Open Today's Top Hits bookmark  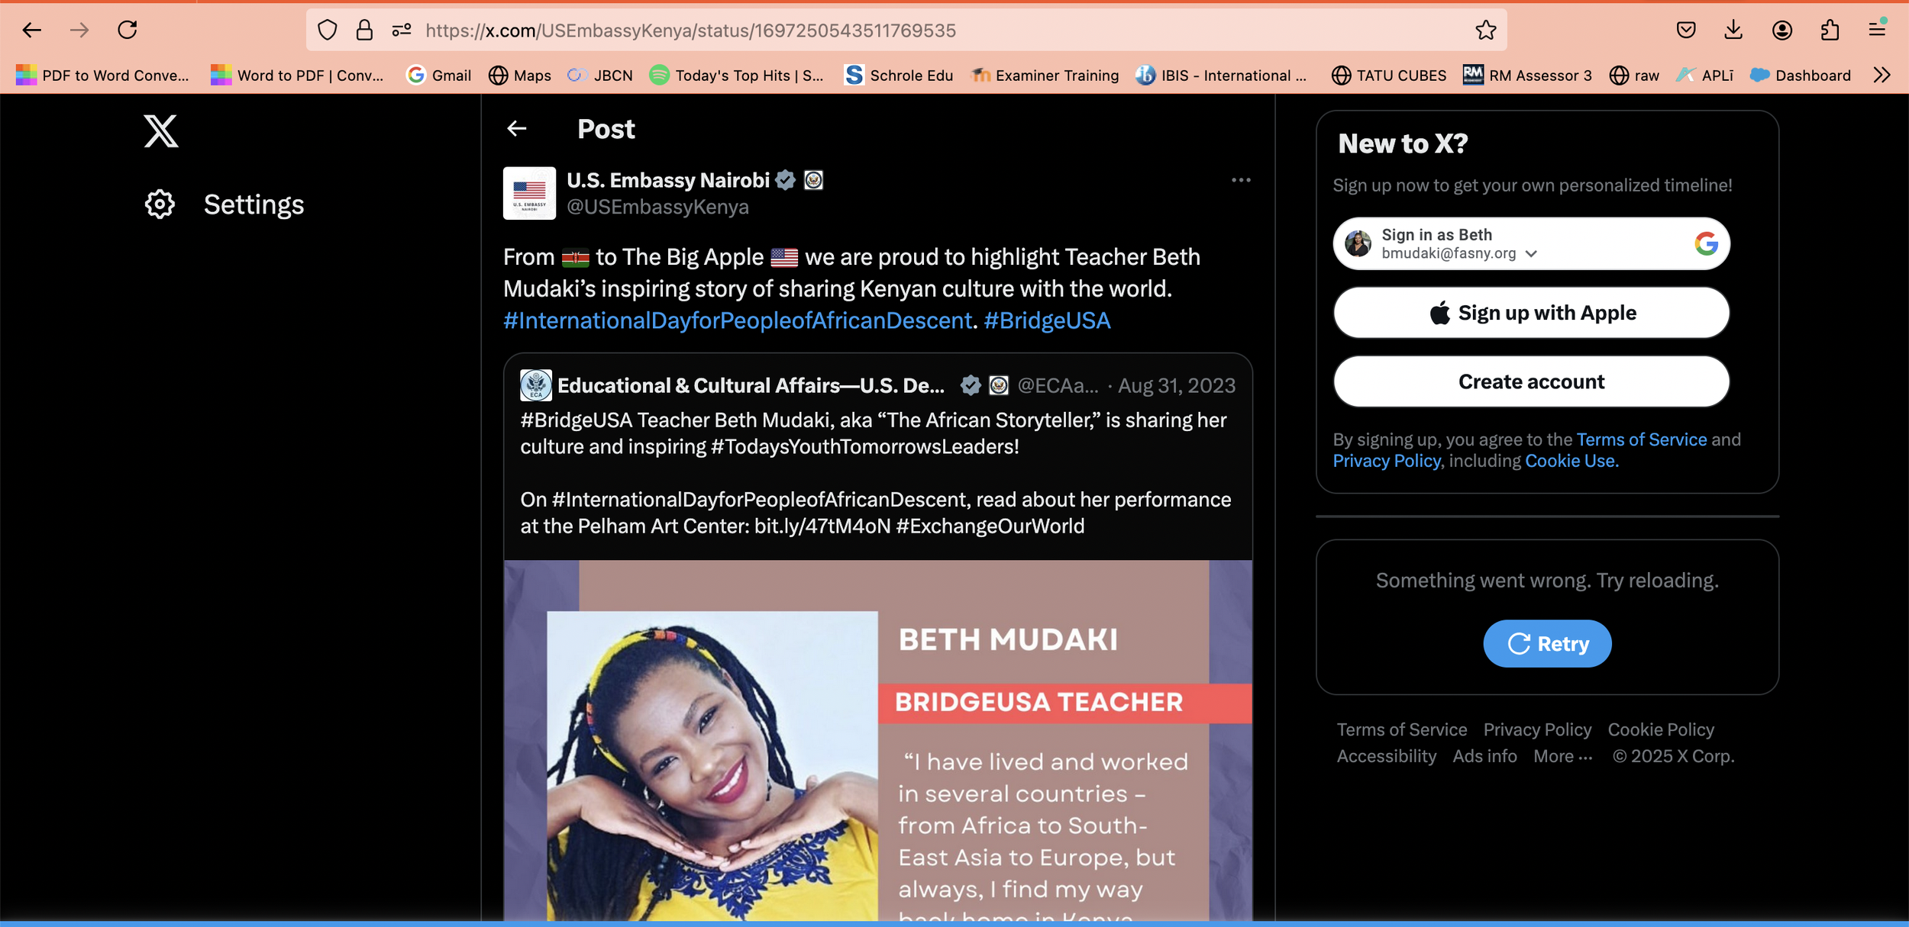point(737,75)
